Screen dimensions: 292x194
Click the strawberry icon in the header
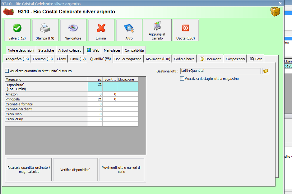point(9,12)
